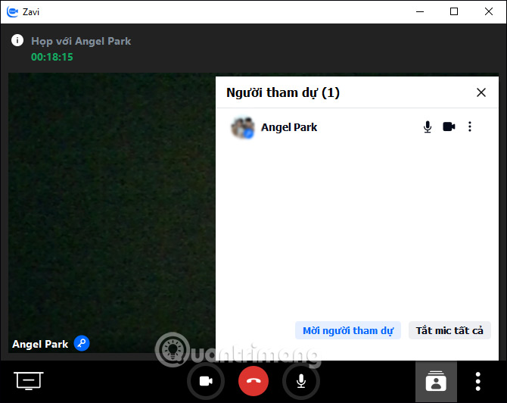Click Angel Park's avatar in the list
507x403 pixels.
[x=242, y=127]
